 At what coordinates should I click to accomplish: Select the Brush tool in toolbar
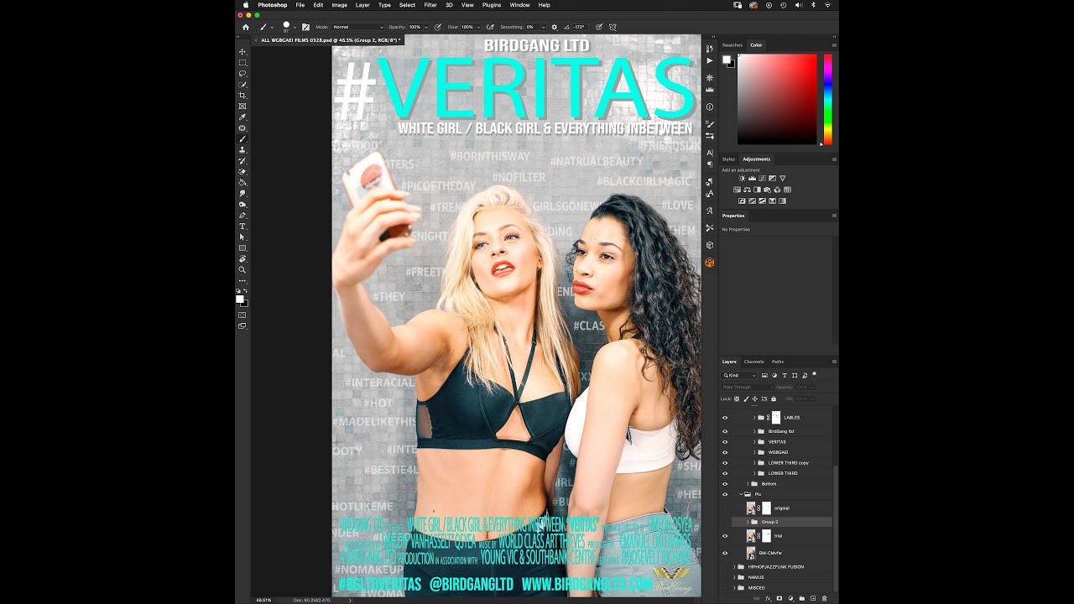[242, 139]
